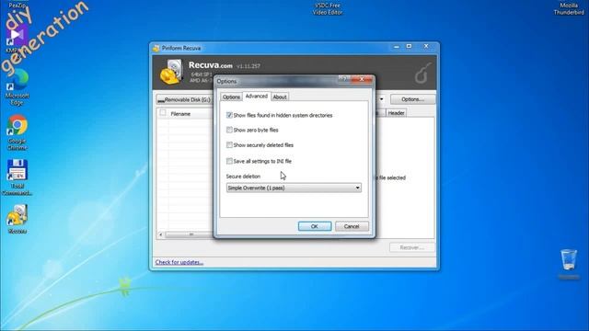
Task: Maximize the Piriform Recuva window
Action: (409, 46)
